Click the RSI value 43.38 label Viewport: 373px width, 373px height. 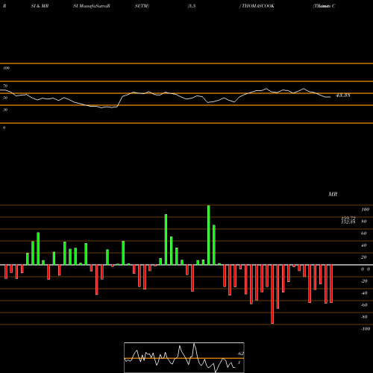click(343, 95)
